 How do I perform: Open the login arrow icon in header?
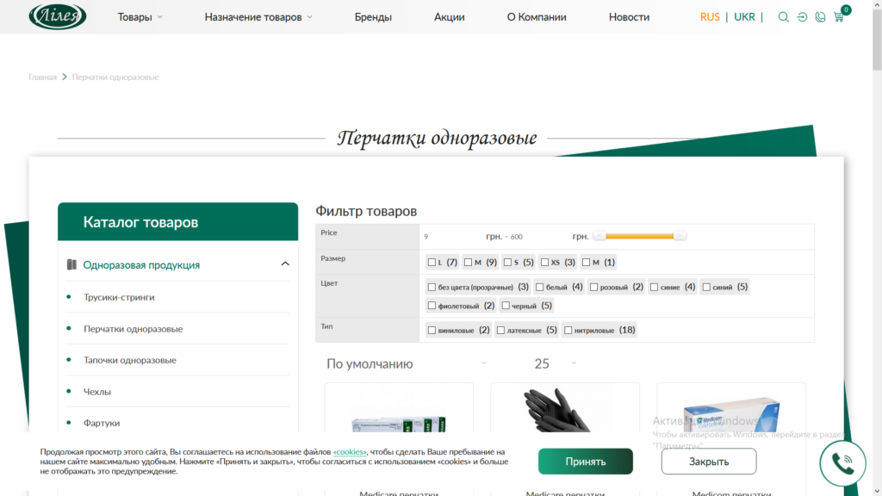point(802,17)
